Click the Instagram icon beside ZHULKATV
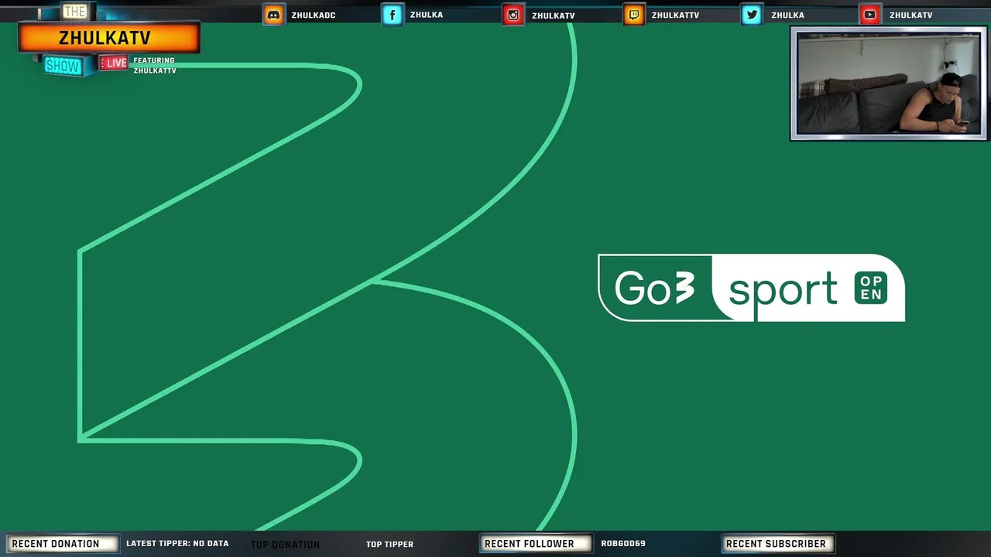The width and height of the screenshot is (991, 557). [513, 15]
